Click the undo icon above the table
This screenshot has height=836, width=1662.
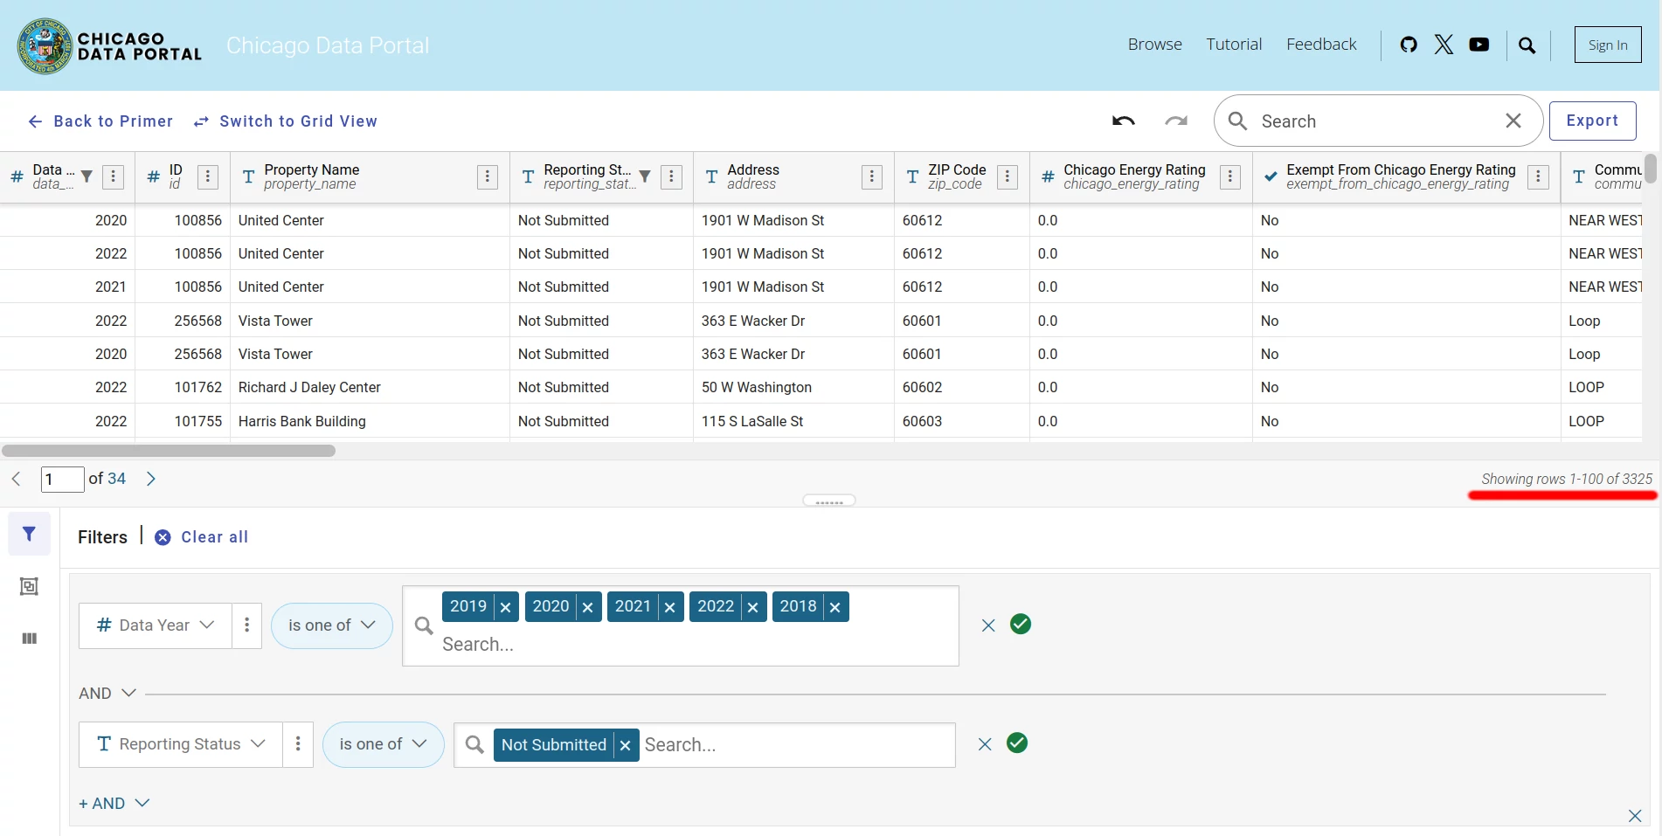point(1123,121)
